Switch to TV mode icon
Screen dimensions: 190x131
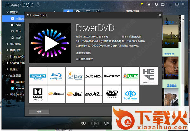tap(163, 4)
